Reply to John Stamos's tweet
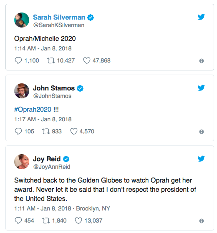 (18, 131)
